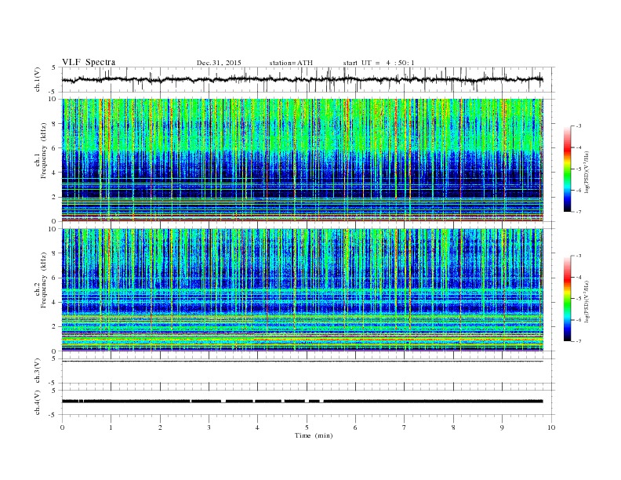Click the "4" kHz tick of ch.2 spectrogram
This screenshot has height=480, width=621.
coord(54,302)
